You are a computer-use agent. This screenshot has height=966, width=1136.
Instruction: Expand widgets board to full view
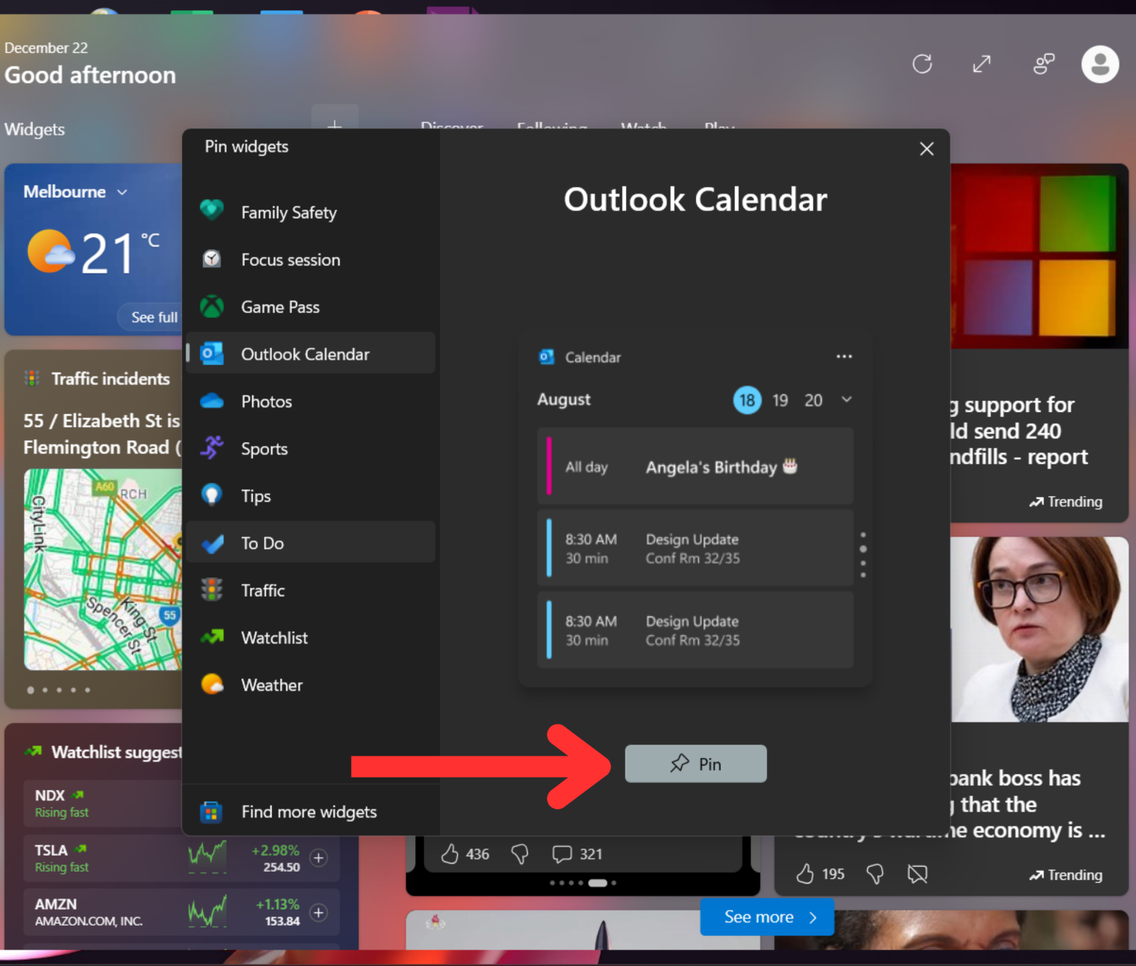(982, 64)
